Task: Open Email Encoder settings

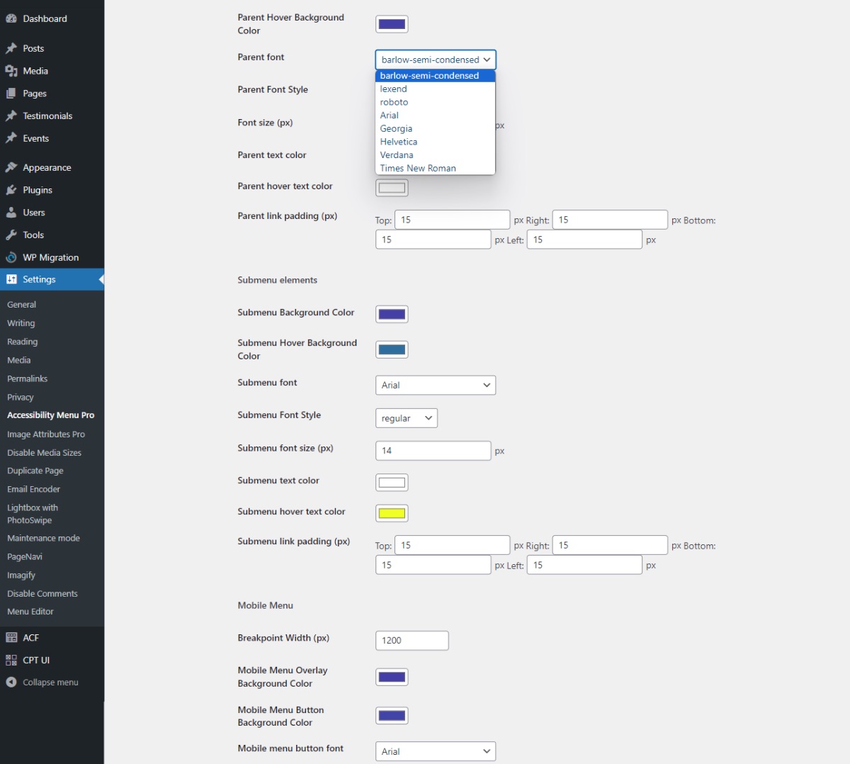Action: pyautogui.click(x=33, y=489)
